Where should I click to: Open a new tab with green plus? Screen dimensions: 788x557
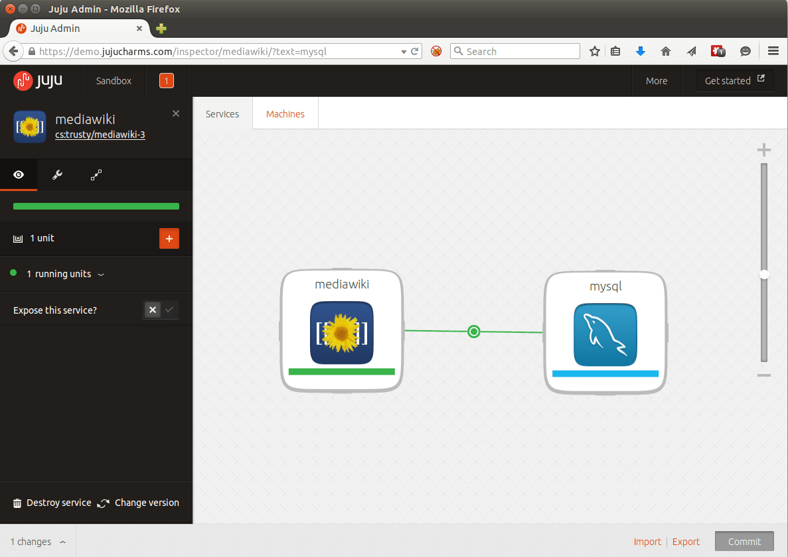[x=161, y=29]
